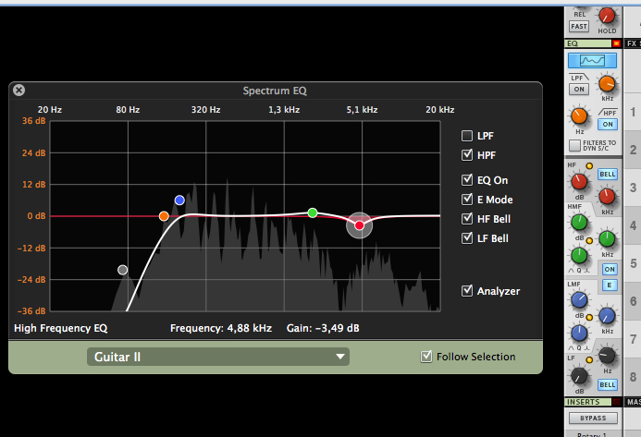This screenshot has width=641, height=437.
Task: Select the green HMF node on the EQ curve
Action: click(313, 212)
